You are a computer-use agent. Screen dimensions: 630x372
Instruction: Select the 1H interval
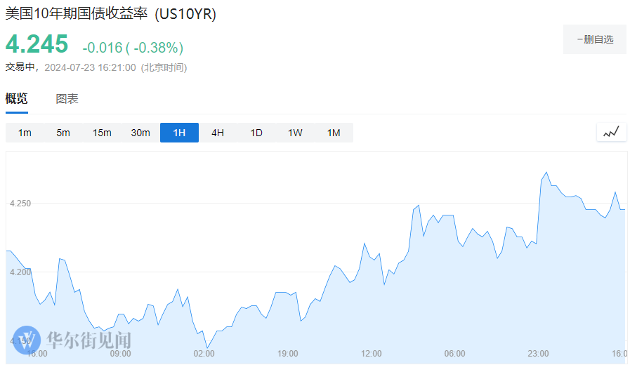tap(179, 133)
